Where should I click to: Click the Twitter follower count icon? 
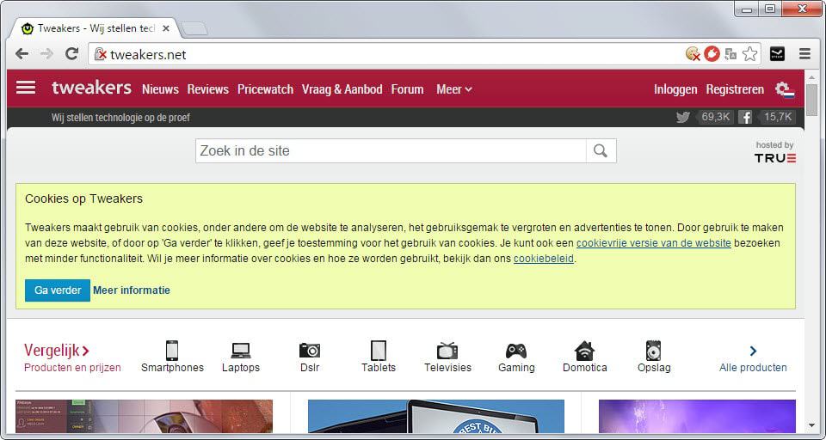683,118
